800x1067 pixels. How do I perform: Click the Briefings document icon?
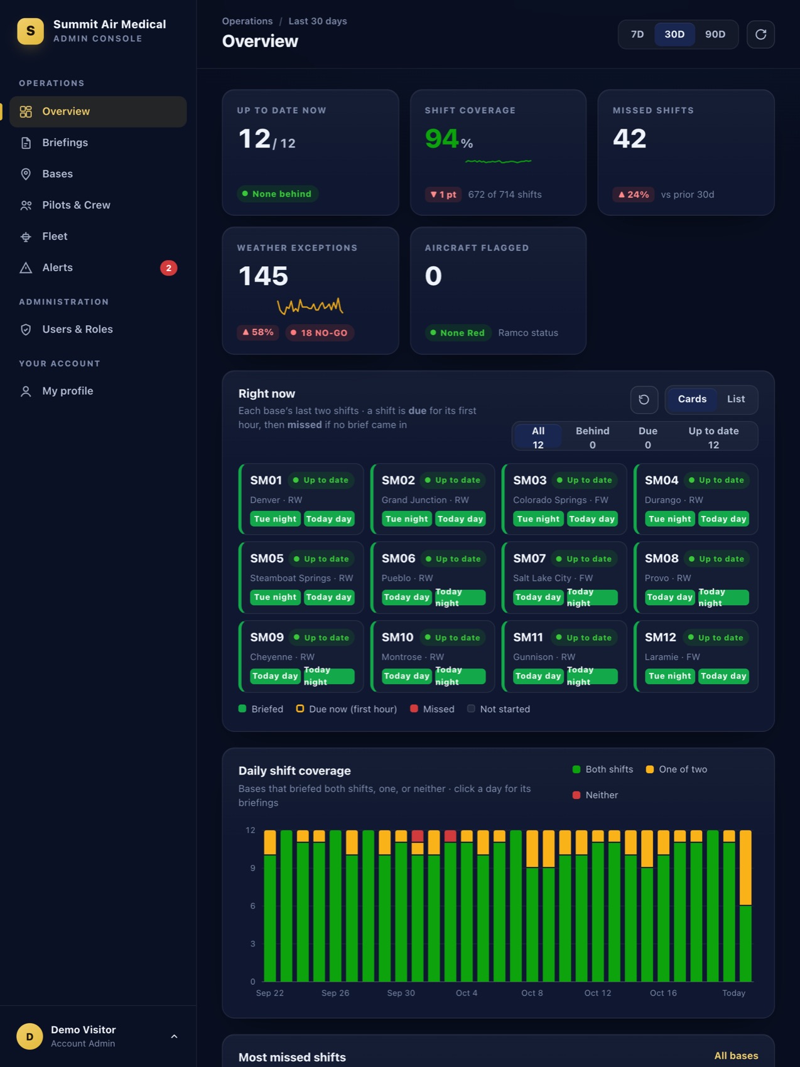coord(26,143)
